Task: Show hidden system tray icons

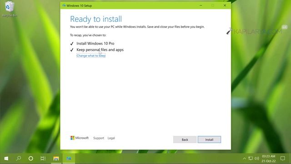Action: [245, 159]
